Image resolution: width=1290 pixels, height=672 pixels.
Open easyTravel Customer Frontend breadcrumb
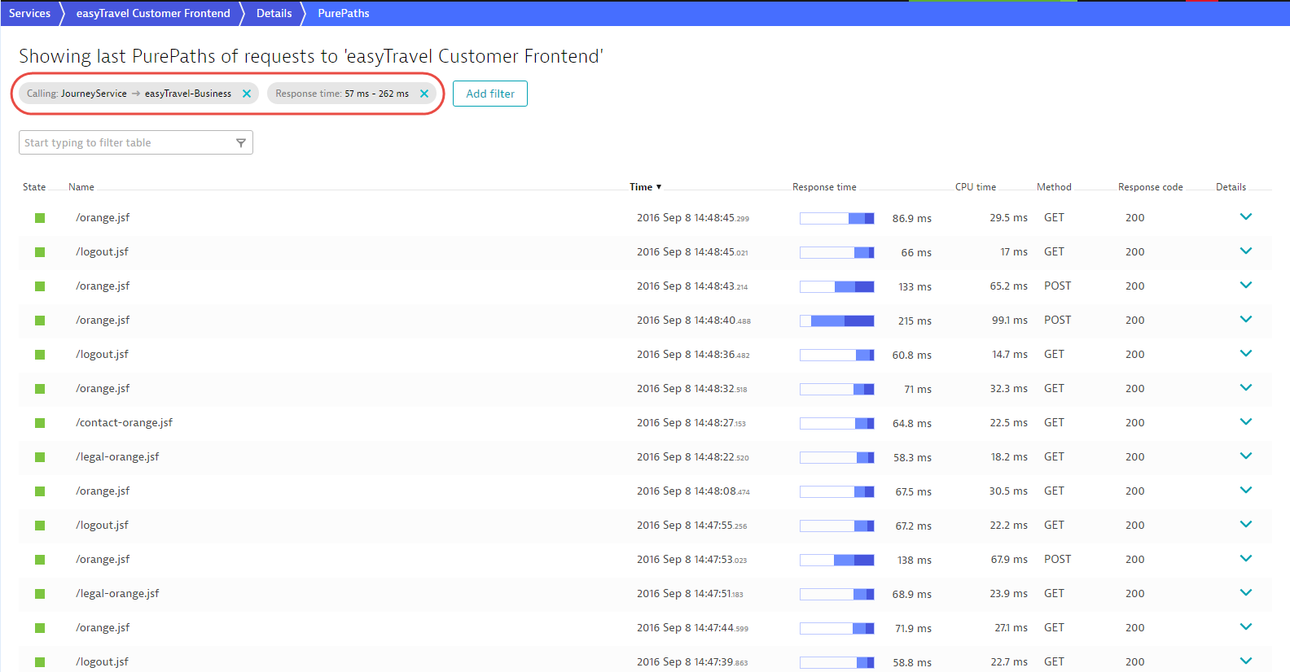coord(153,13)
